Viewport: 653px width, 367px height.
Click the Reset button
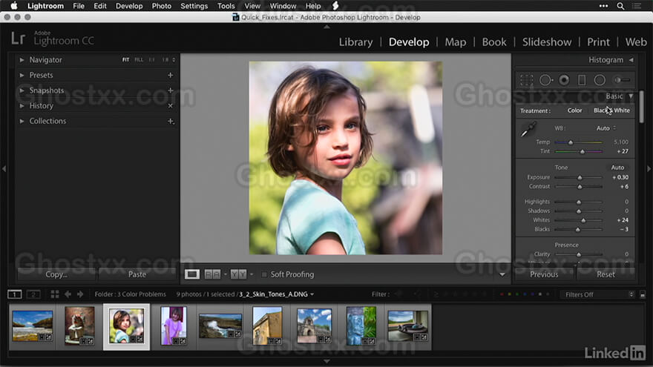point(606,274)
